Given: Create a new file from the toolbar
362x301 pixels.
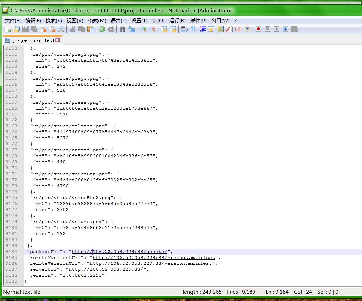Looking at the screenshot, I should pyautogui.click(x=7, y=29).
